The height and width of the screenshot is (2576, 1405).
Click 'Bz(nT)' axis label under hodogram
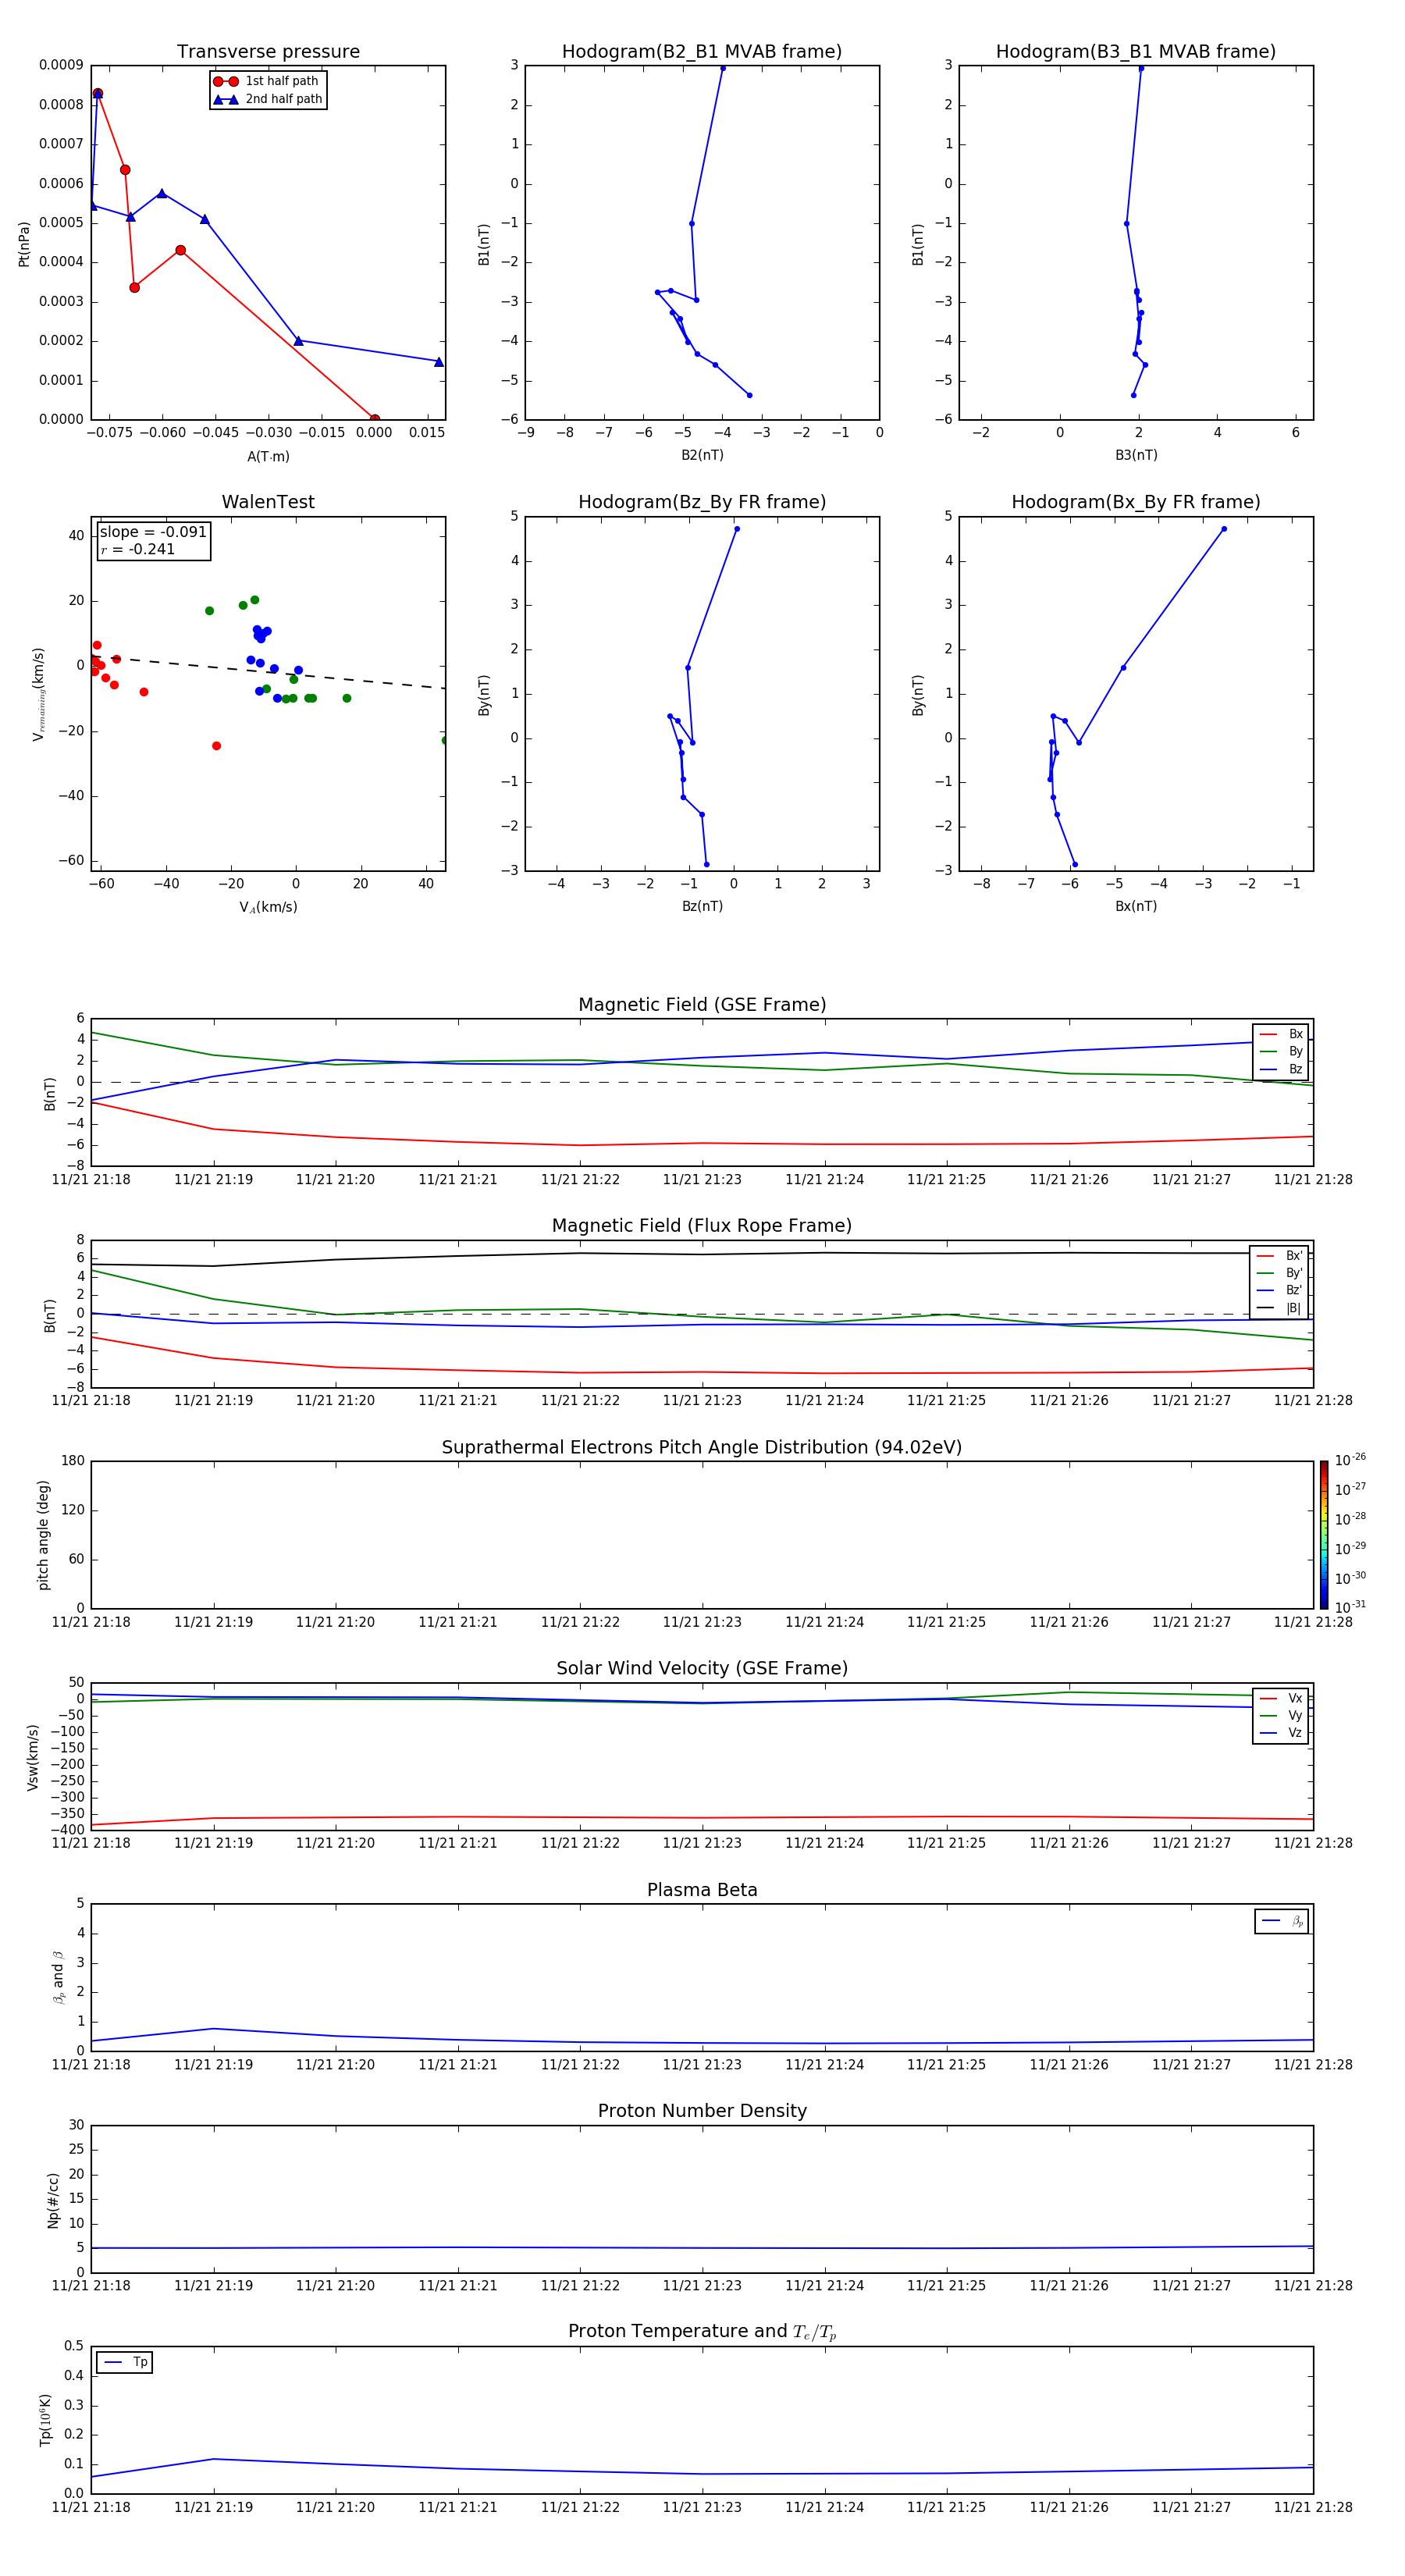[702, 906]
